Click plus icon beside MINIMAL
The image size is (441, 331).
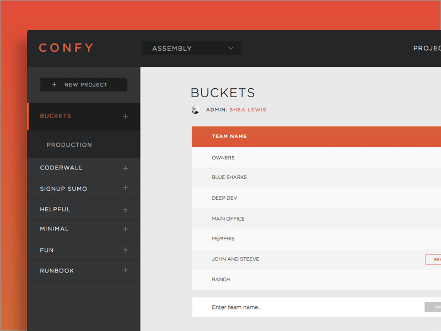[x=126, y=229]
